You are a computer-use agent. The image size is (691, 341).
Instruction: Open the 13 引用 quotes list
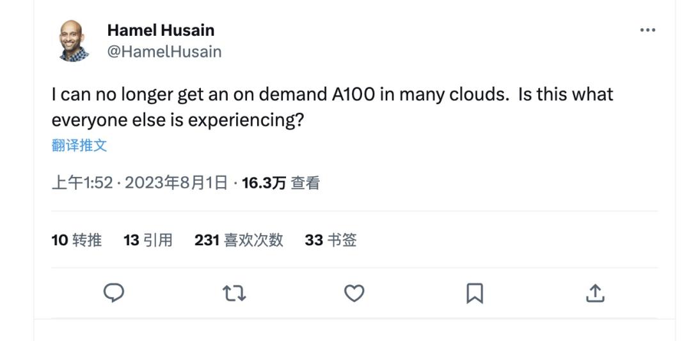pos(148,240)
